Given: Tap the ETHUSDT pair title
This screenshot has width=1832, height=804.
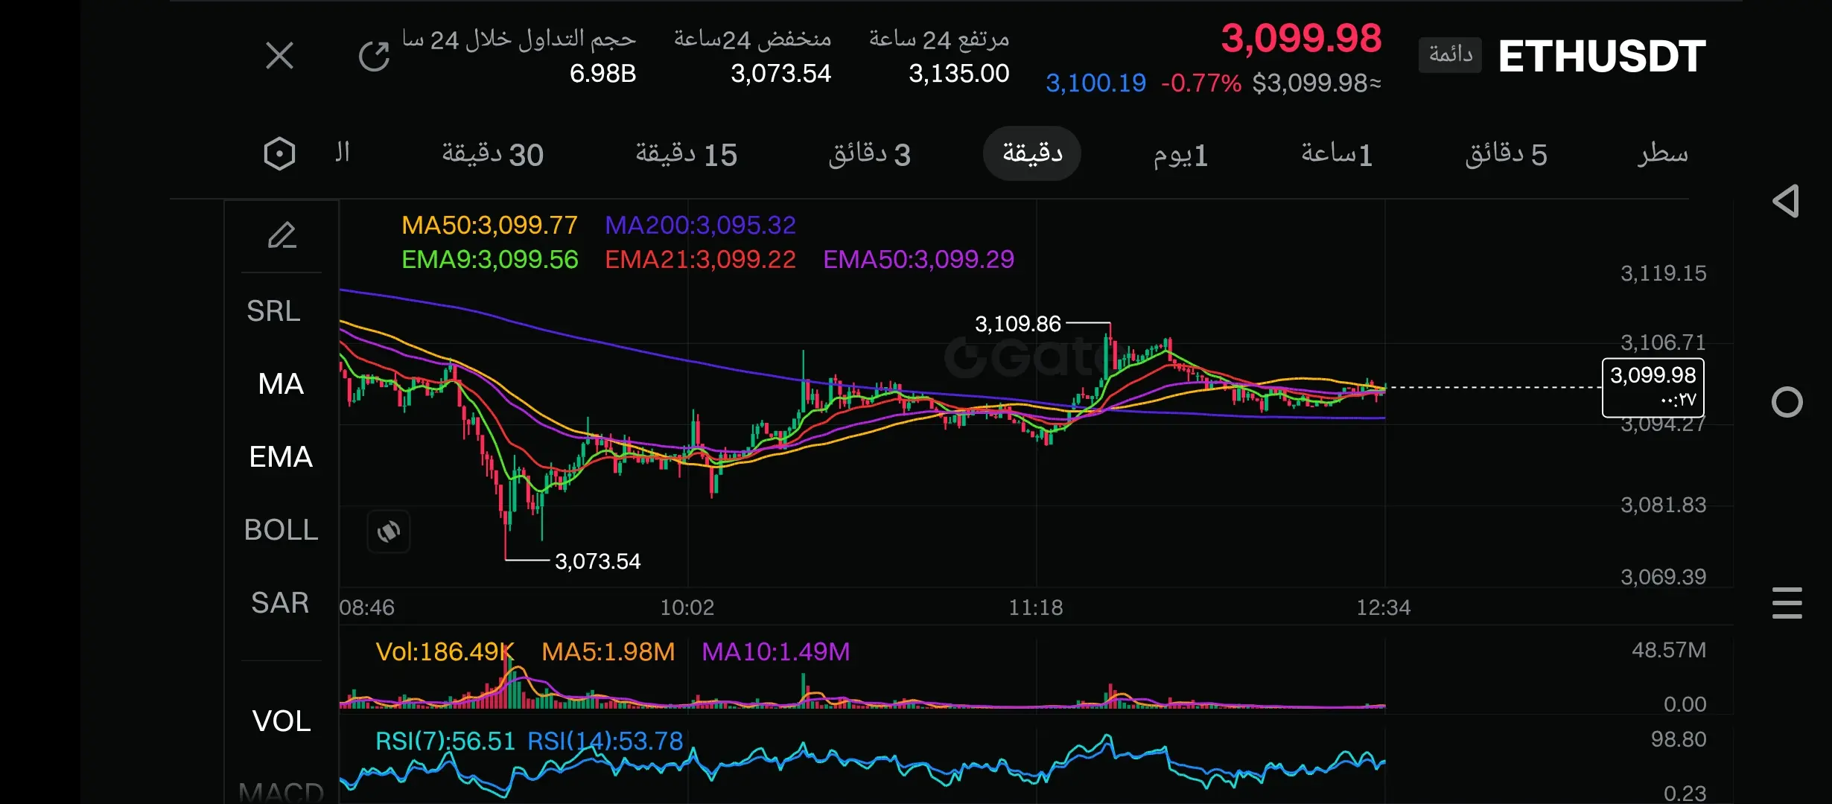Looking at the screenshot, I should click(1601, 57).
